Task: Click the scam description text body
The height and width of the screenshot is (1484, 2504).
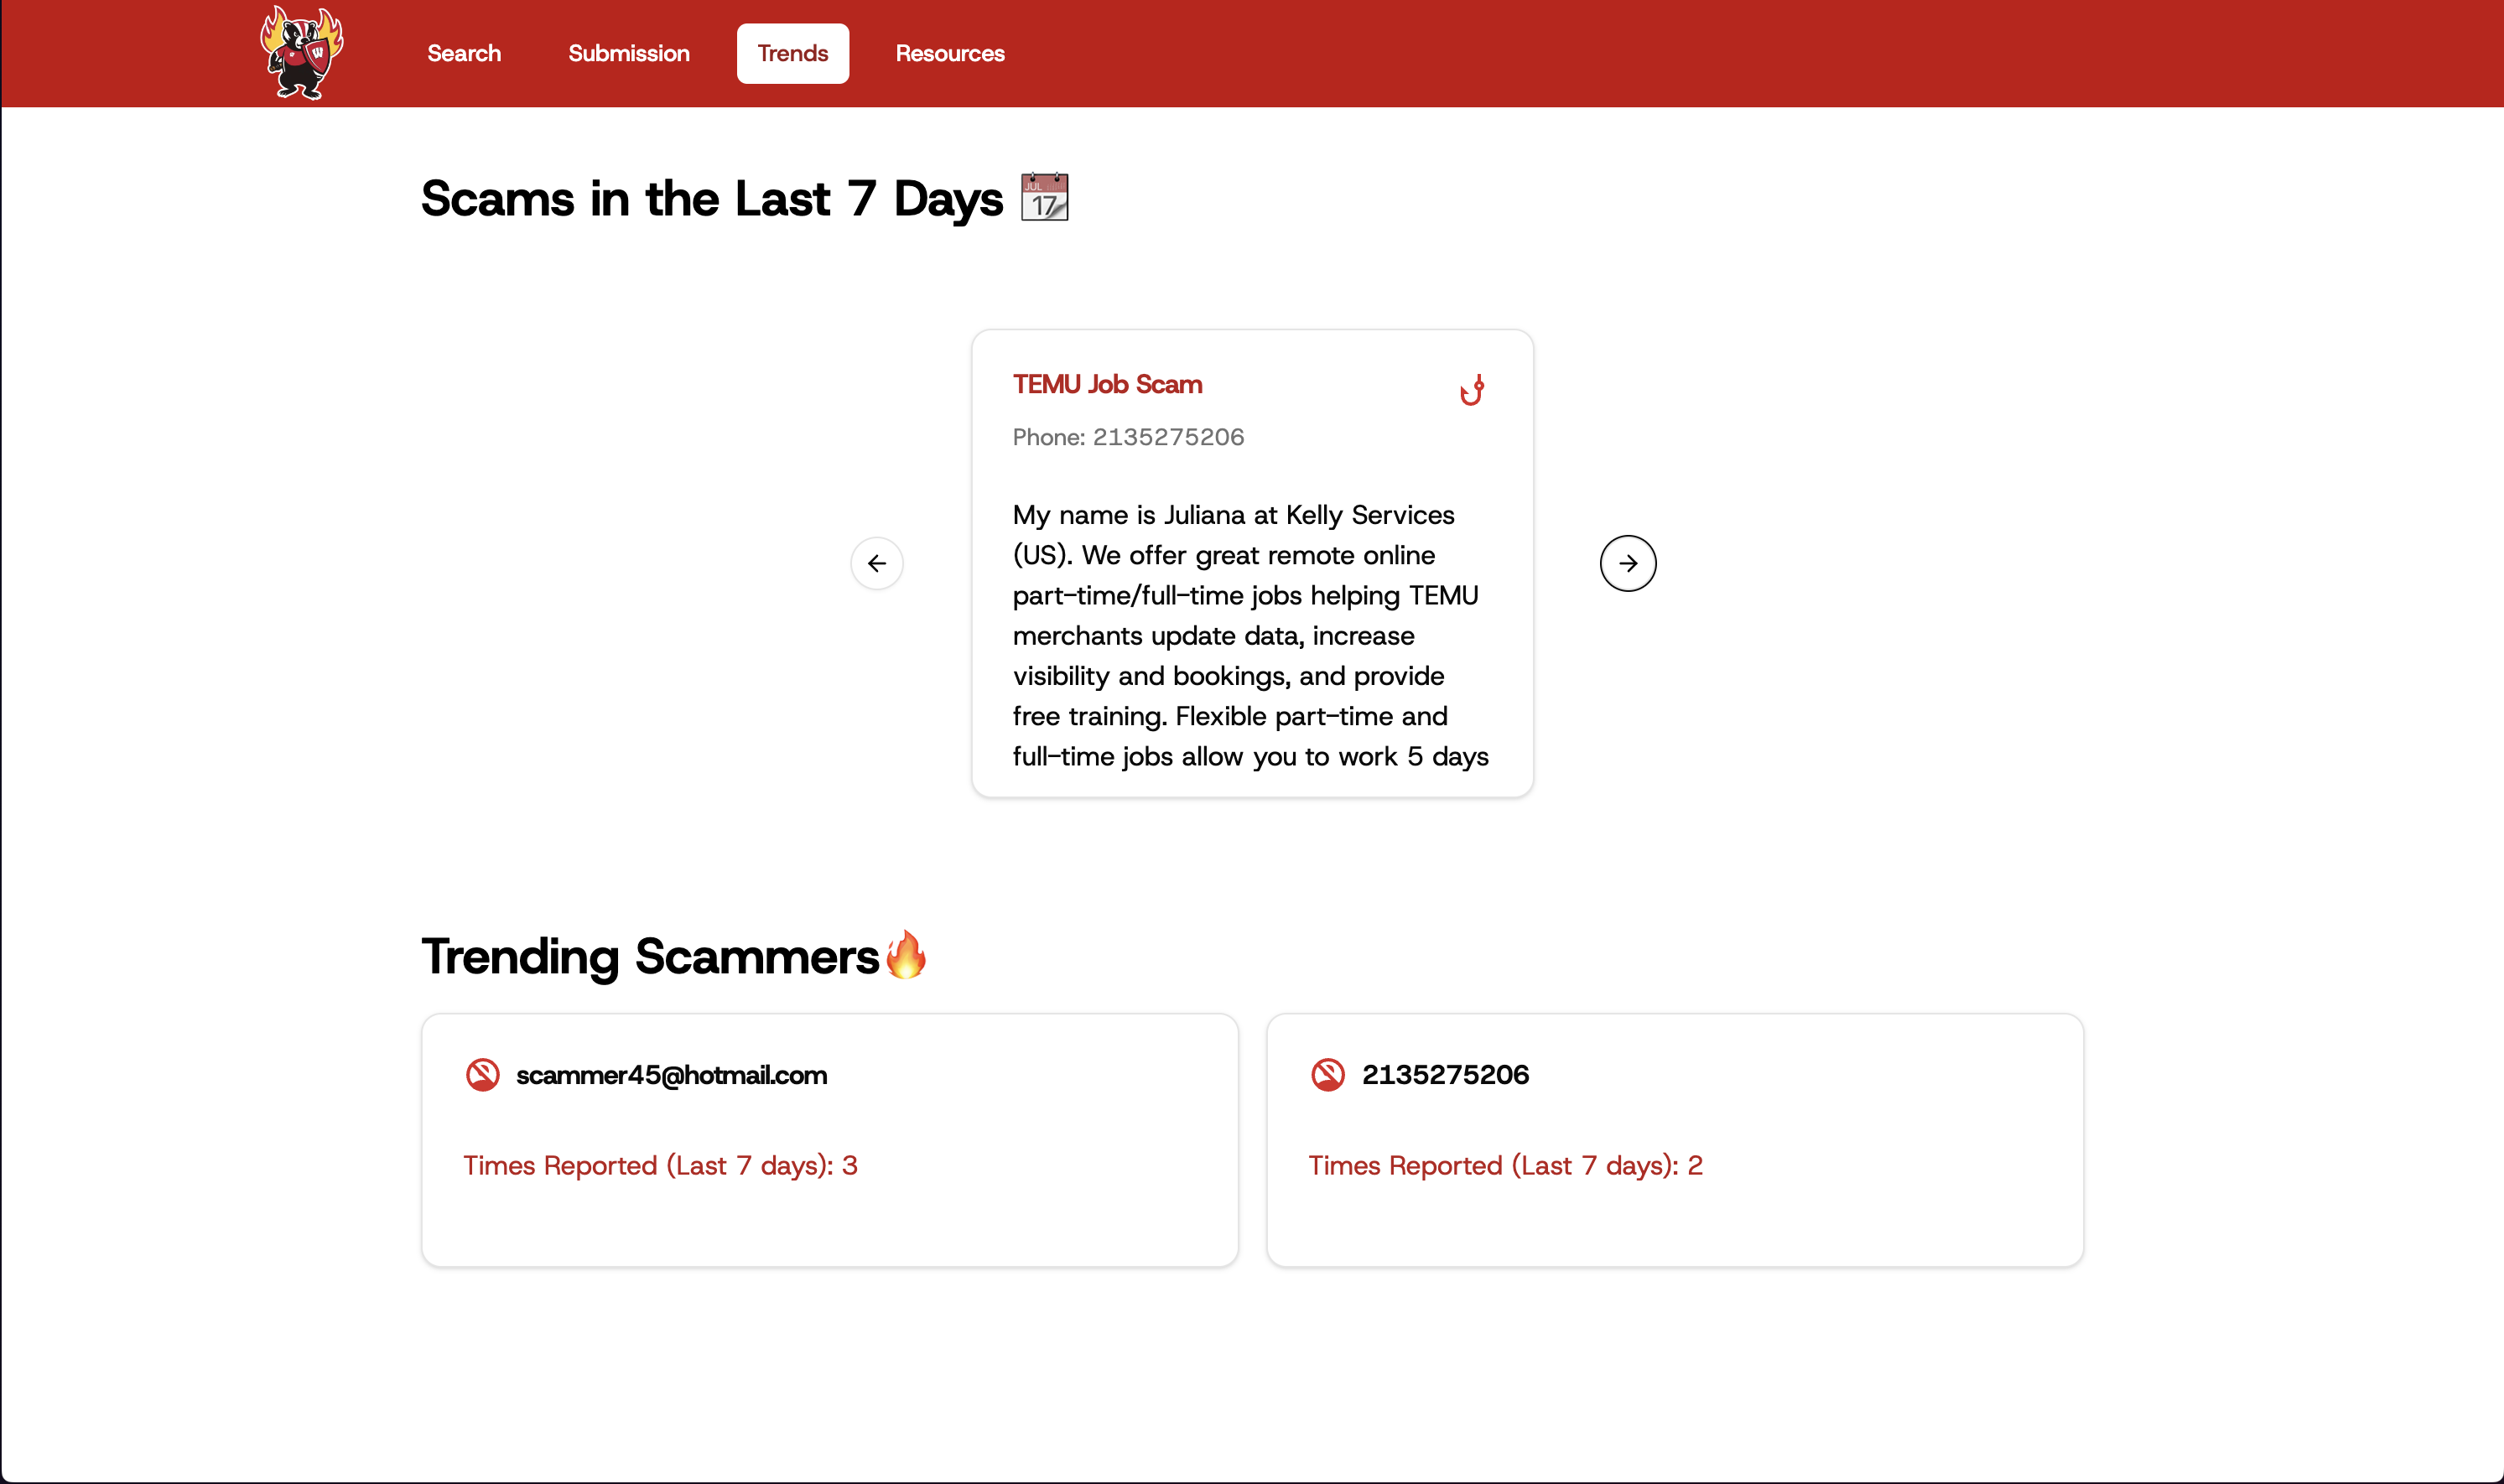Action: coord(1250,635)
